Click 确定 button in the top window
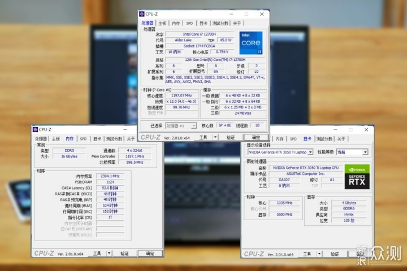The height and width of the screenshot is (271, 407). coord(256,137)
